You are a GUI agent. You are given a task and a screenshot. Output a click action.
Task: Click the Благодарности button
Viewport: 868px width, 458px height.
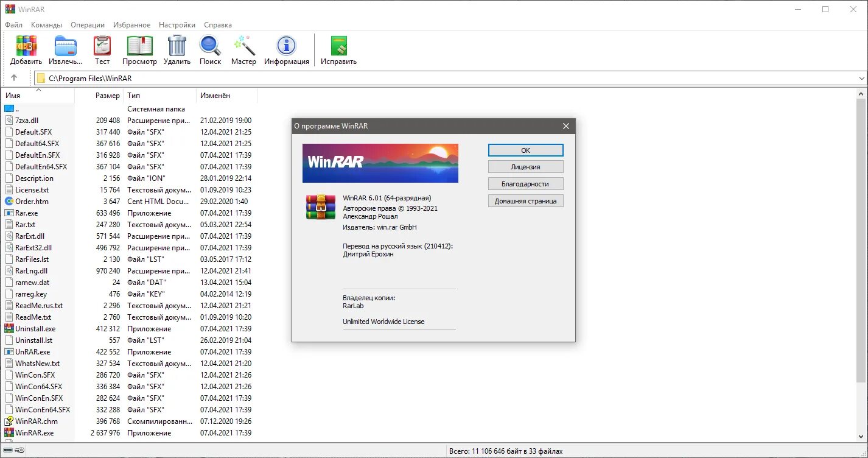525,184
